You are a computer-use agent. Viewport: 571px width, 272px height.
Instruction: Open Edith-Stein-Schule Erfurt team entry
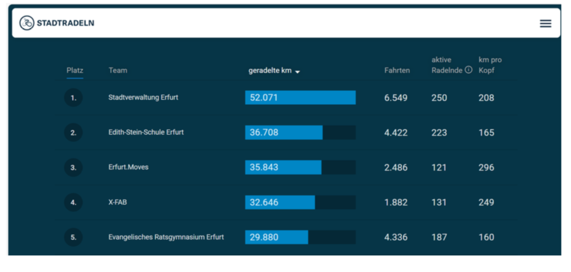click(x=146, y=133)
